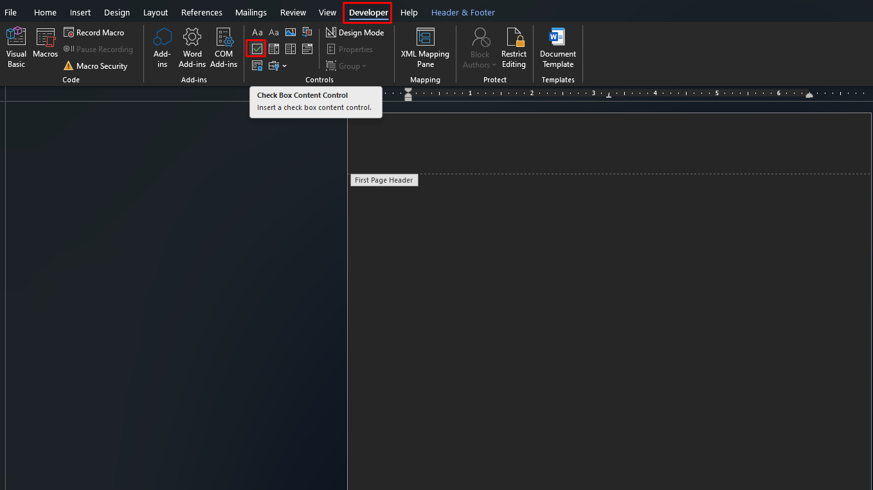Insert Check Box content control
Screen dimensions: 873x490
click(257, 49)
